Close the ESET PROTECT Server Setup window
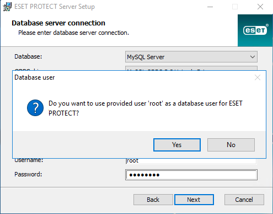Screen dimensions: 273x214 [x=260, y=7]
